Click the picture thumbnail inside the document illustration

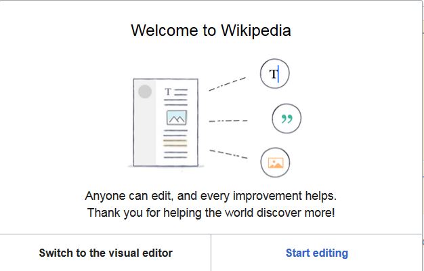[x=177, y=117]
